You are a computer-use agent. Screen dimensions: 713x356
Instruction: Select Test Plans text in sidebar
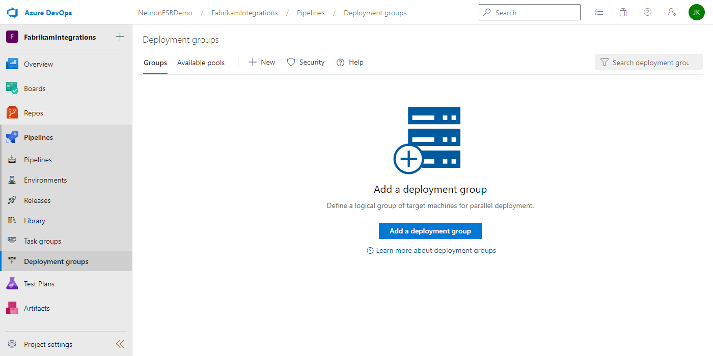click(39, 284)
